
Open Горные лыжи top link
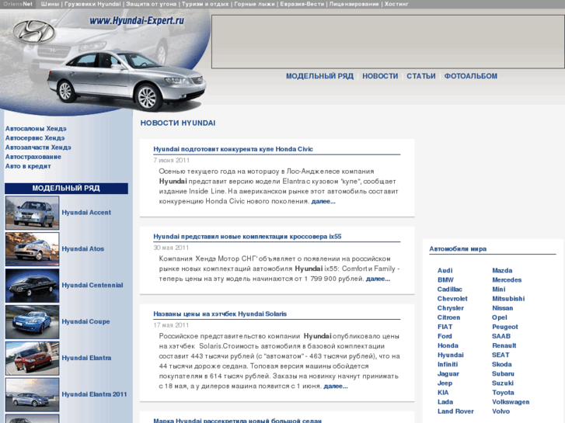pos(254,4)
